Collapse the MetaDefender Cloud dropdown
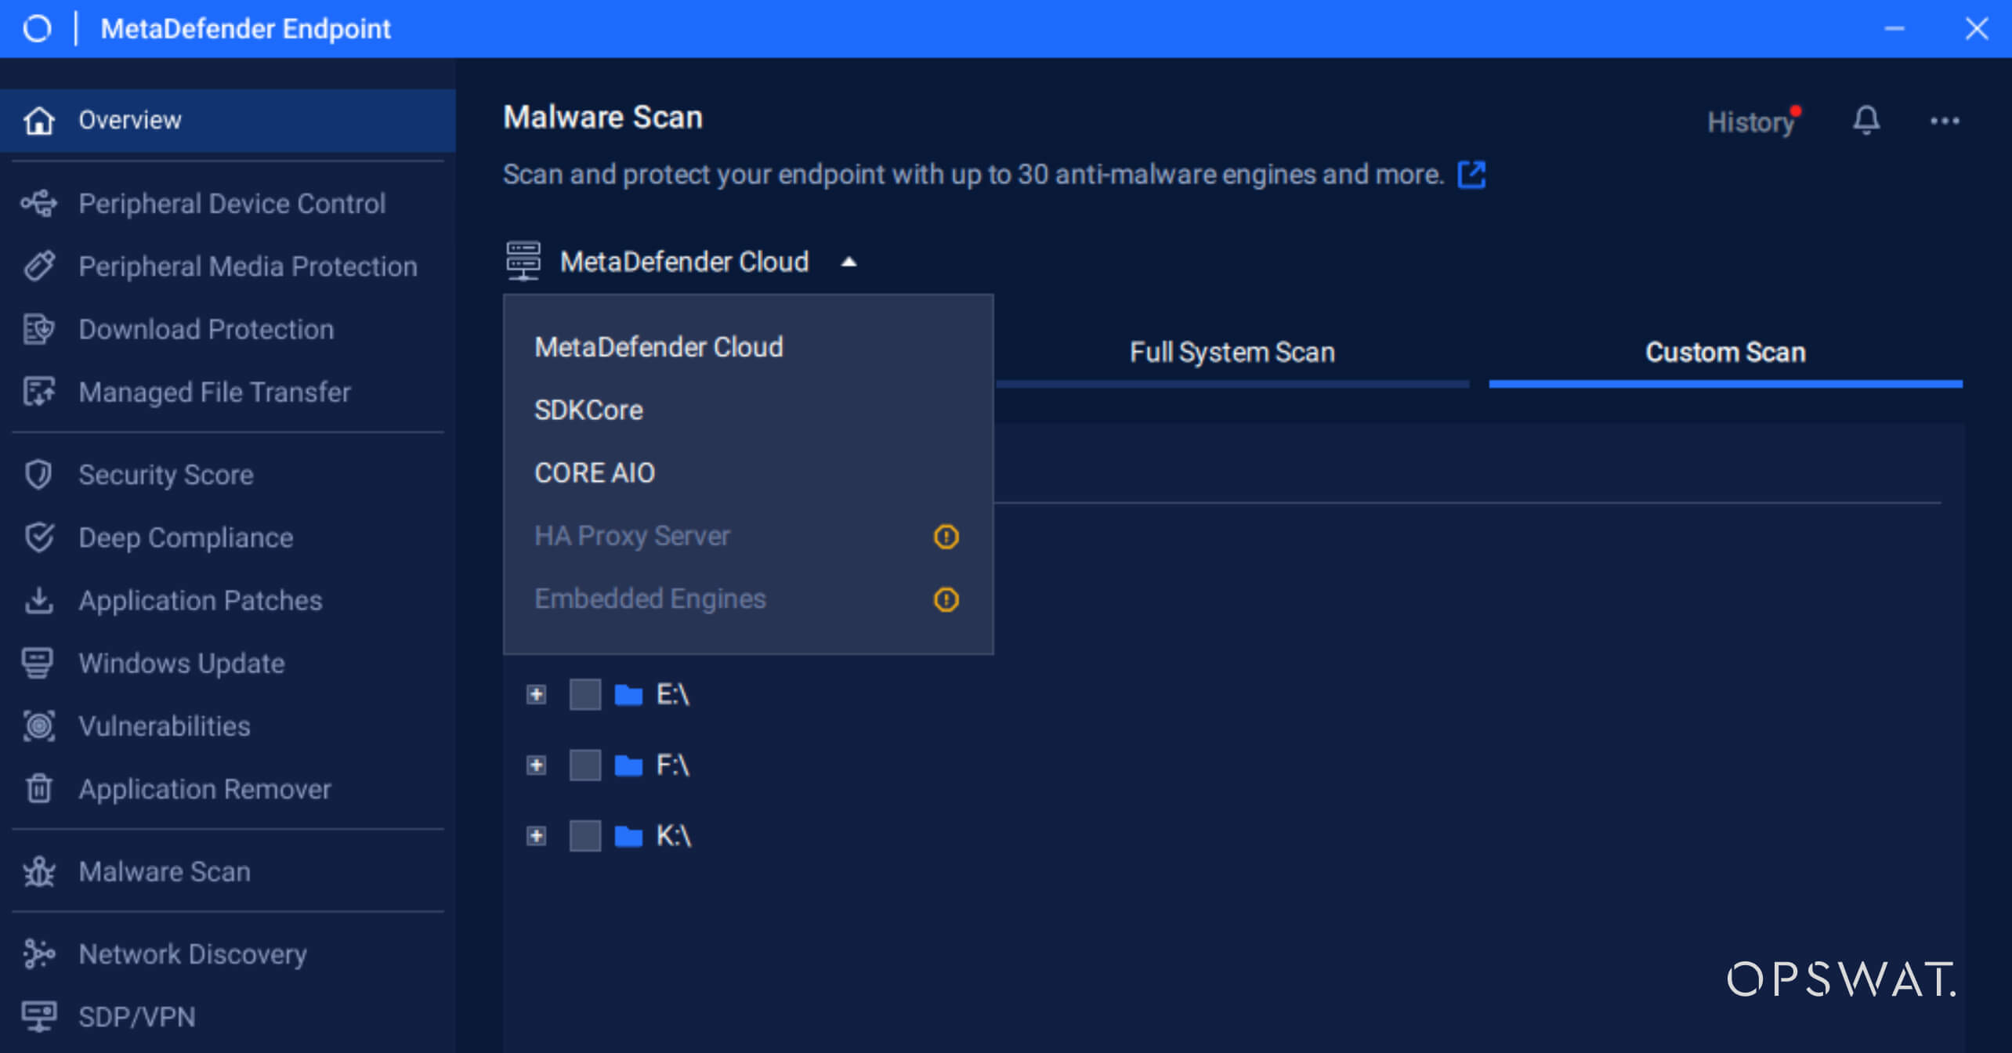2012x1053 pixels. 849,262
